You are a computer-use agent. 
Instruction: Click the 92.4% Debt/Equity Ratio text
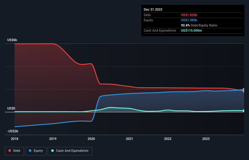click(x=199, y=25)
